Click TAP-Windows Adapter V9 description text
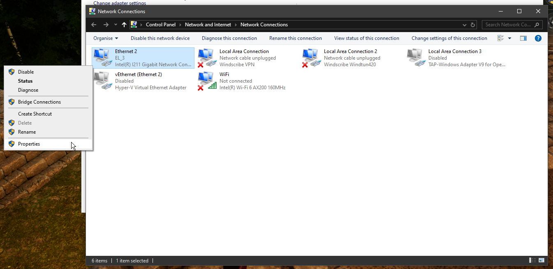The height and width of the screenshot is (269, 553). pos(467,65)
